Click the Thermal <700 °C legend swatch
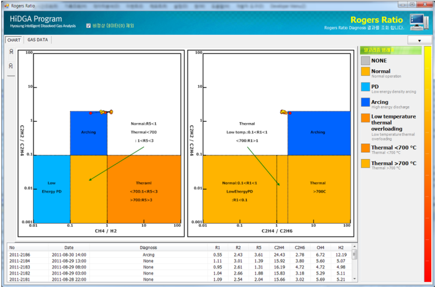 click(365, 148)
